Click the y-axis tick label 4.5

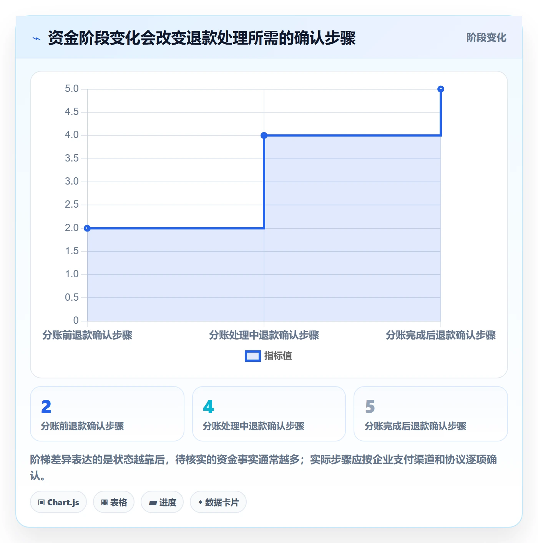tap(71, 112)
